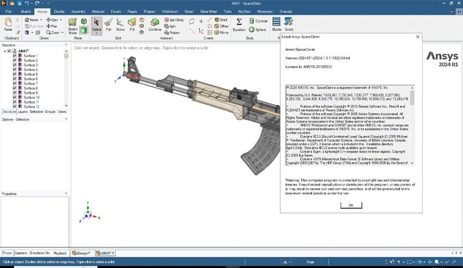Viewport: 463px width, 268px height.
Task: Click the license text scrollbar down arrow
Action: [x=412, y=163]
